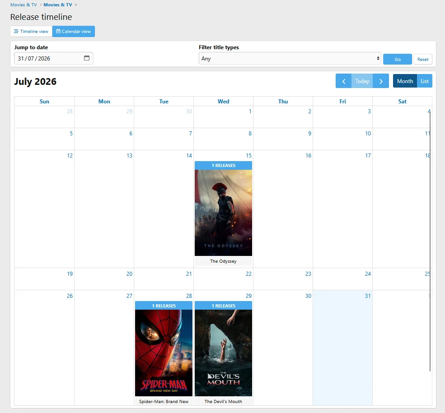This screenshot has height=413, width=445.
Task: Click Spider-Man: Brand New title text
Action: click(x=164, y=401)
